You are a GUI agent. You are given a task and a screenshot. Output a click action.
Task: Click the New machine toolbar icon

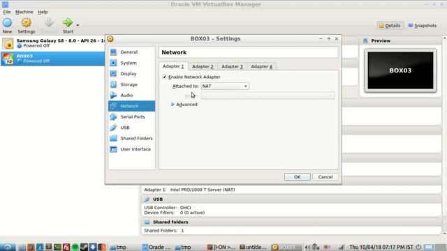[7, 22]
